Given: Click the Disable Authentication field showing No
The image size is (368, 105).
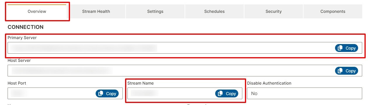Looking at the screenshot, I should click(x=305, y=94).
